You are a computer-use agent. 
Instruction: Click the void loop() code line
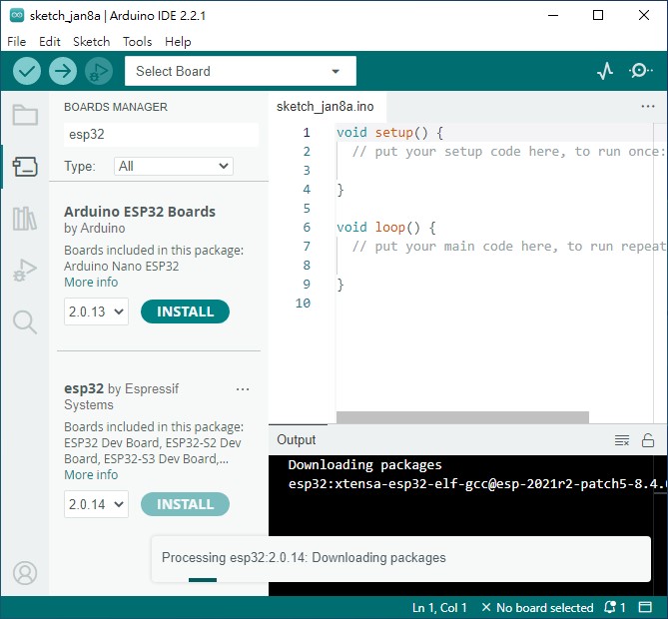[386, 227]
